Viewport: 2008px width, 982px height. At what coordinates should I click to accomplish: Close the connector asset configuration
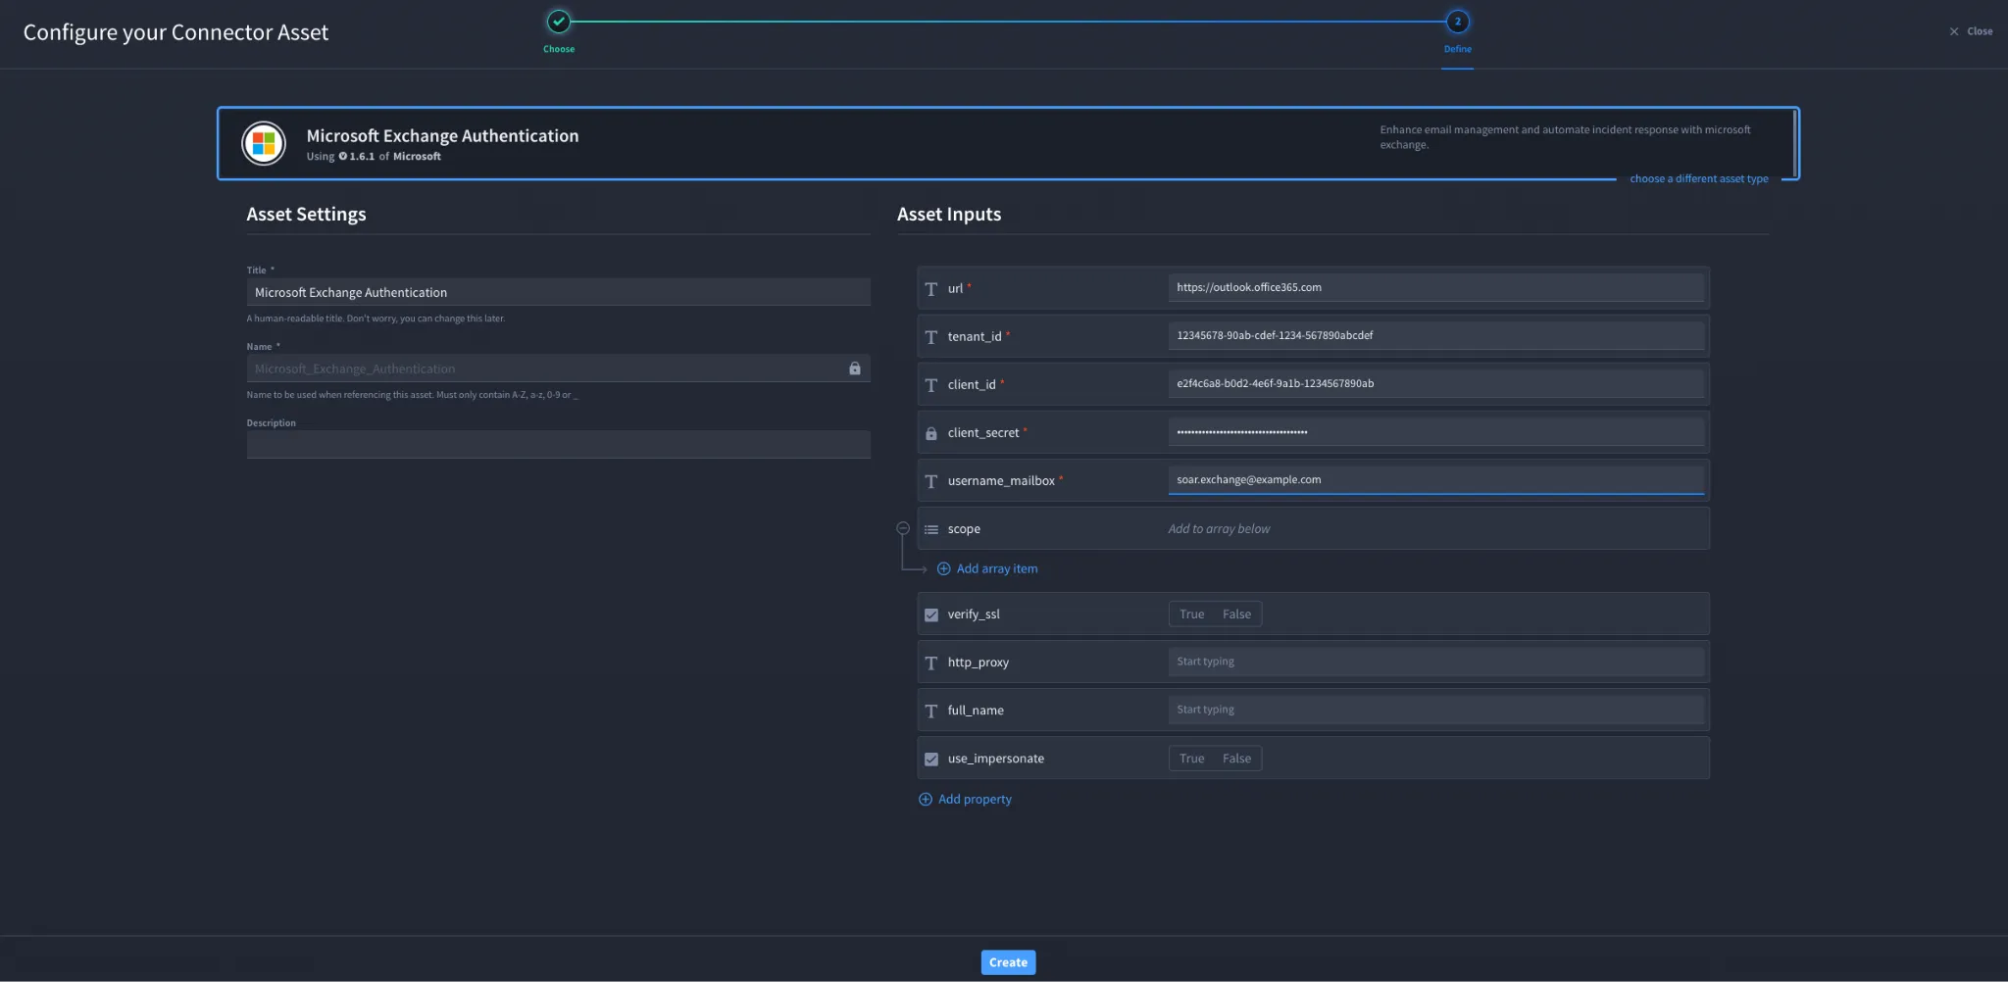(1971, 31)
